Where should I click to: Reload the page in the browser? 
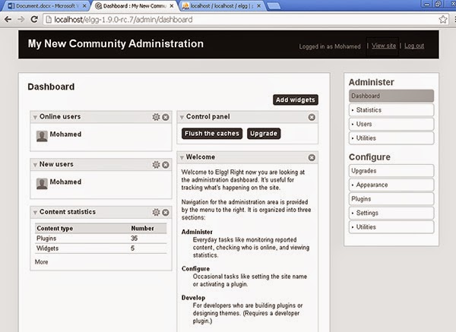click(x=34, y=20)
